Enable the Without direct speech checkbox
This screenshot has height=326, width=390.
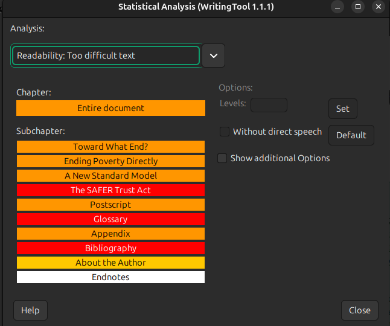225,132
